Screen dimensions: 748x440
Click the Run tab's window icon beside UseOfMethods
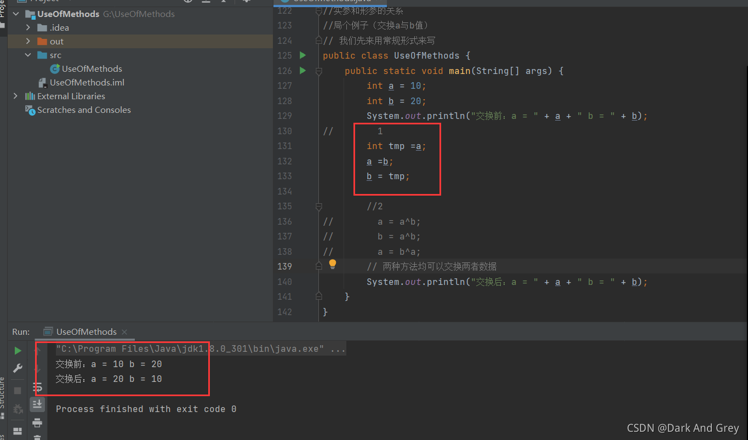point(48,332)
